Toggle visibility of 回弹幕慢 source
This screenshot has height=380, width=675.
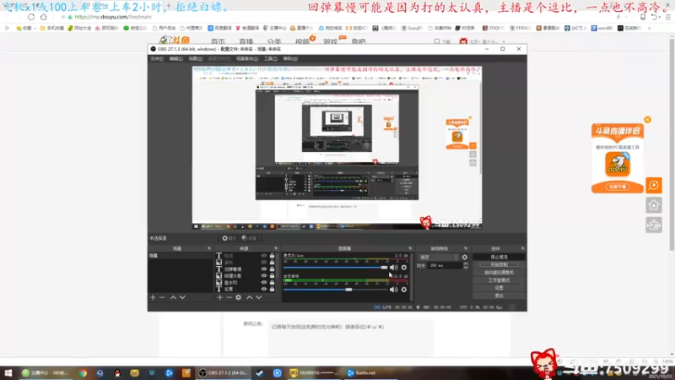coord(264,269)
